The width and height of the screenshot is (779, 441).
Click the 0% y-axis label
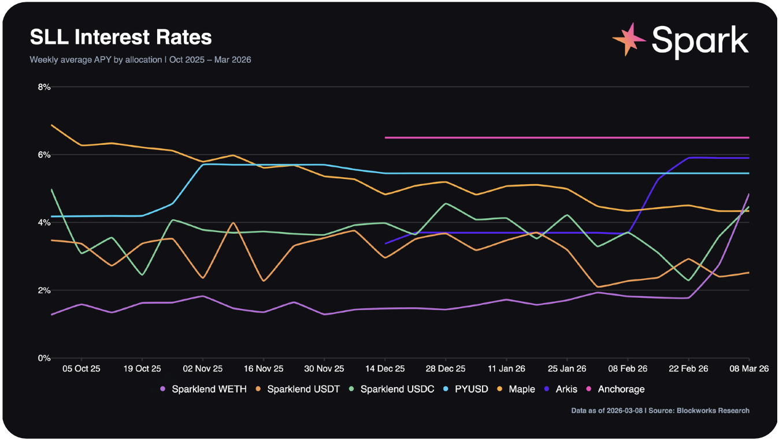pos(44,358)
